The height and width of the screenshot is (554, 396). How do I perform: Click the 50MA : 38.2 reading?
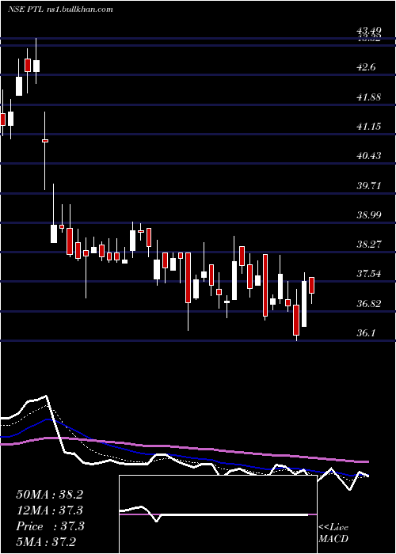click(49, 495)
